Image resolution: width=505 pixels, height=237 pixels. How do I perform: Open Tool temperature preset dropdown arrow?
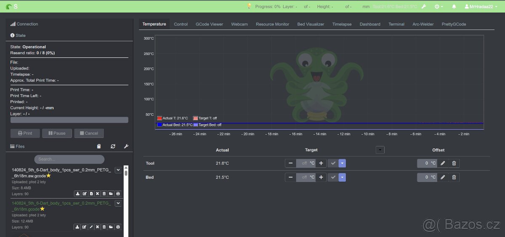coord(342,163)
